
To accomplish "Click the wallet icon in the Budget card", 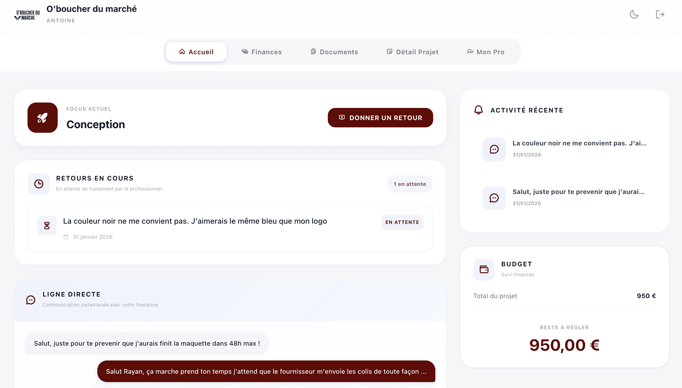I will (x=484, y=270).
